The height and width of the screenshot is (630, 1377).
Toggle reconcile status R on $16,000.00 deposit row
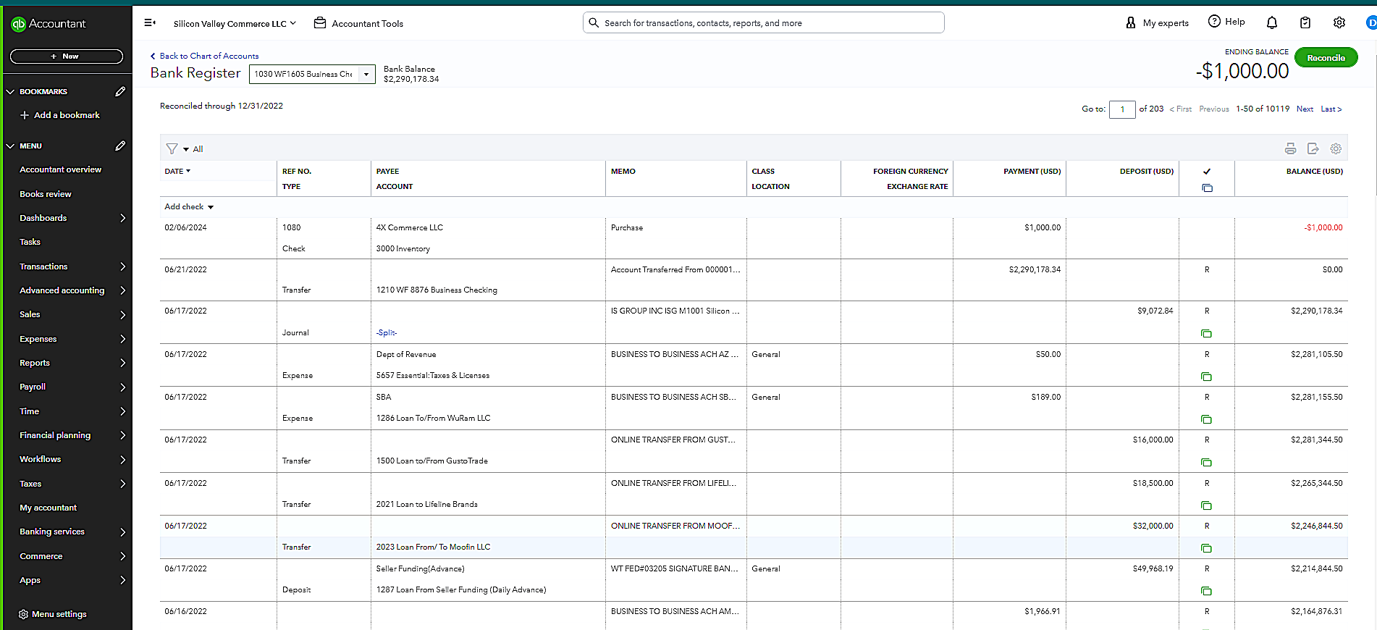tap(1206, 440)
